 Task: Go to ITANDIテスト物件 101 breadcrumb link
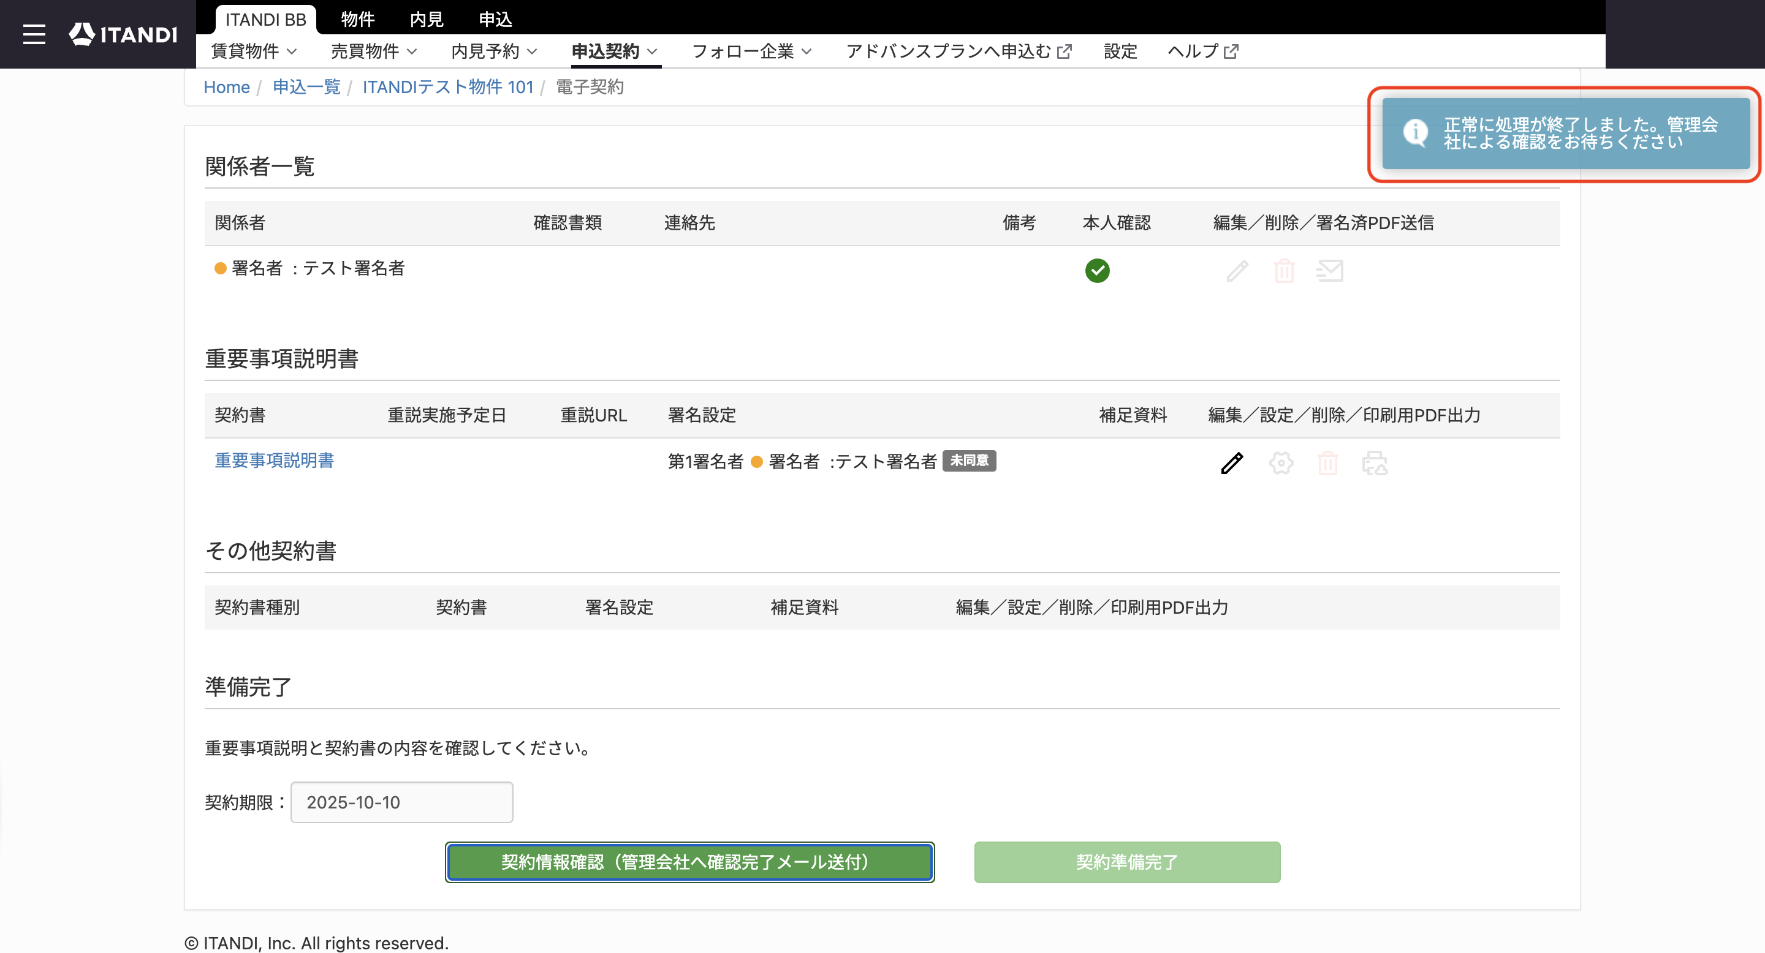pyautogui.click(x=448, y=87)
